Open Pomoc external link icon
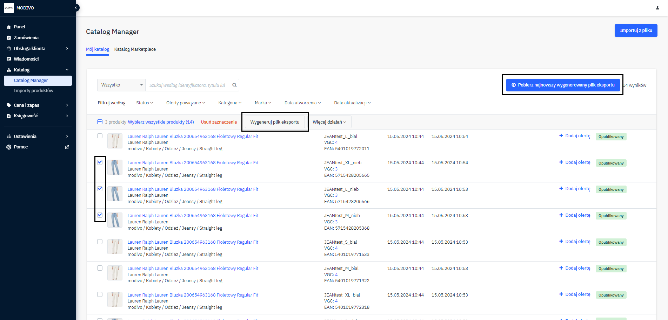The image size is (668, 320). pyautogui.click(x=67, y=147)
